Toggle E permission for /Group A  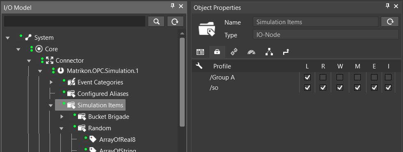click(x=374, y=77)
